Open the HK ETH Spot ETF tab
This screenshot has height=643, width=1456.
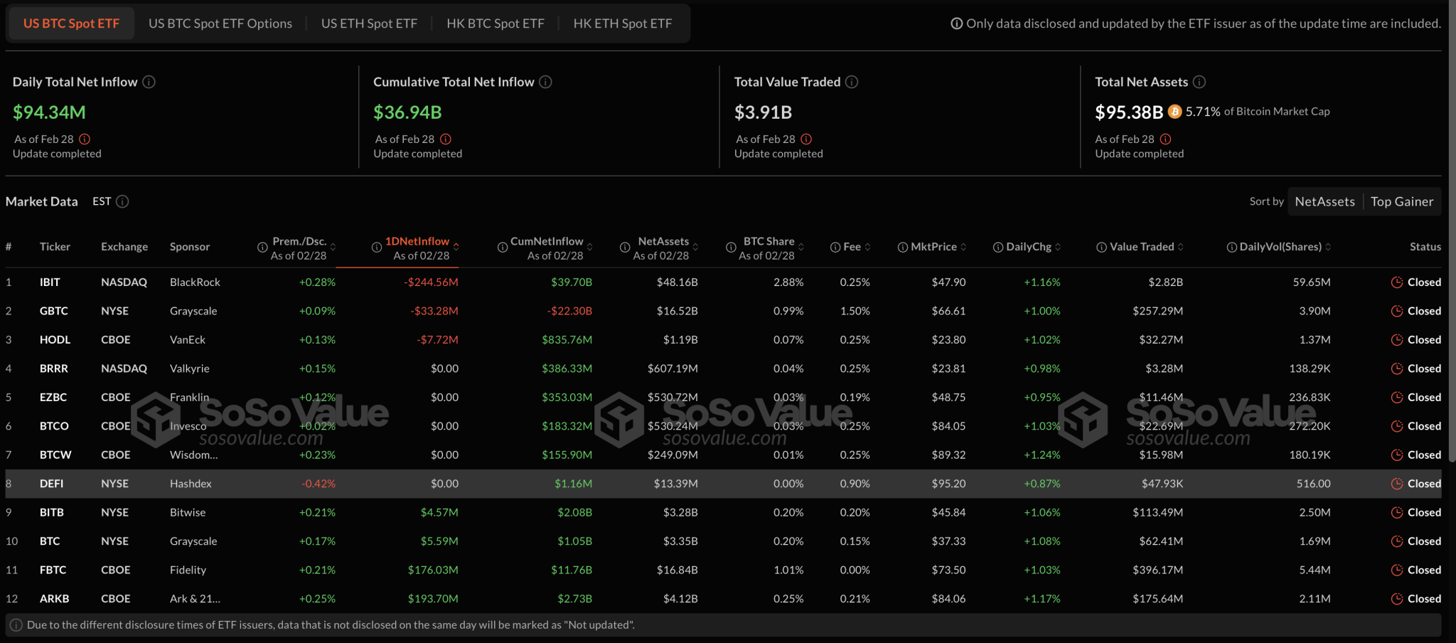tap(623, 23)
